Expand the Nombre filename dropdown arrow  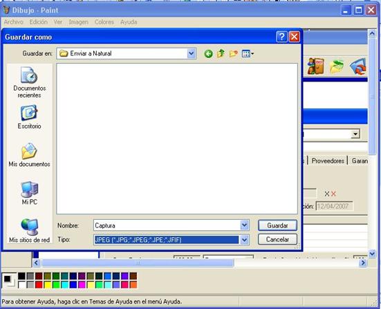coord(245,225)
